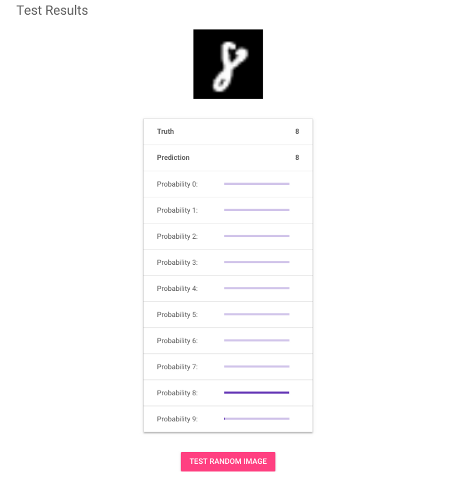This screenshot has width=453, height=478.
Task: Click the Probability 4 progress bar
Action: [257, 288]
